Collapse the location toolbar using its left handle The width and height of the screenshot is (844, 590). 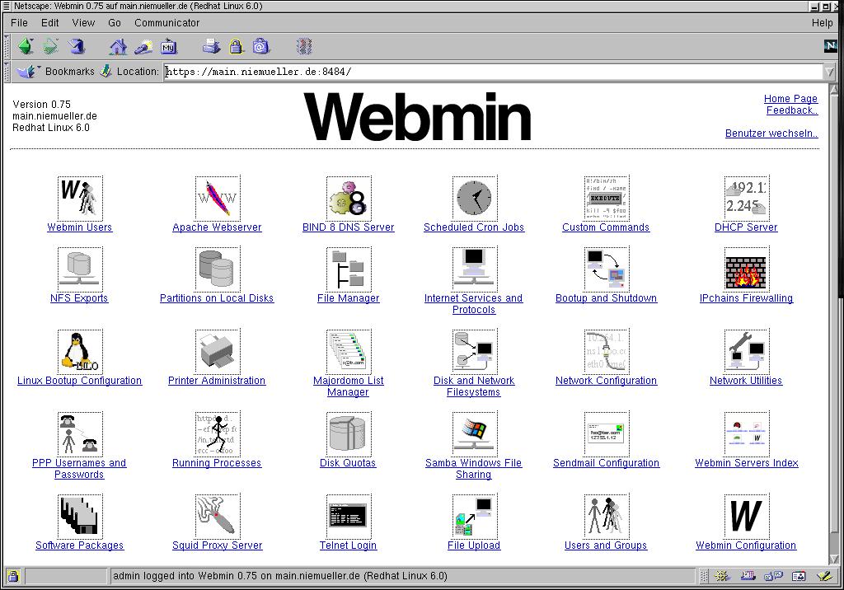(7, 72)
